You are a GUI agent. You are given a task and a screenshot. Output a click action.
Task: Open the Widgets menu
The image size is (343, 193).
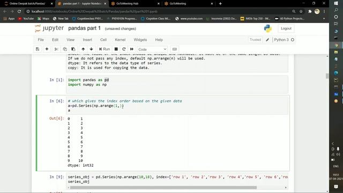coord(140,40)
